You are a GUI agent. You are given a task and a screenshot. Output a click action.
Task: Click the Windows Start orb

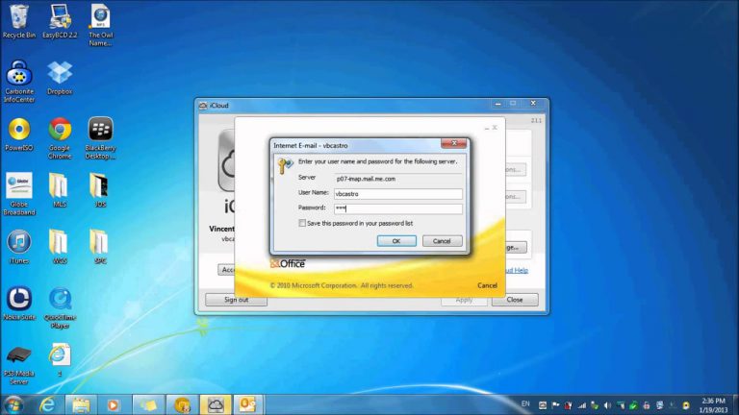tap(13, 404)
